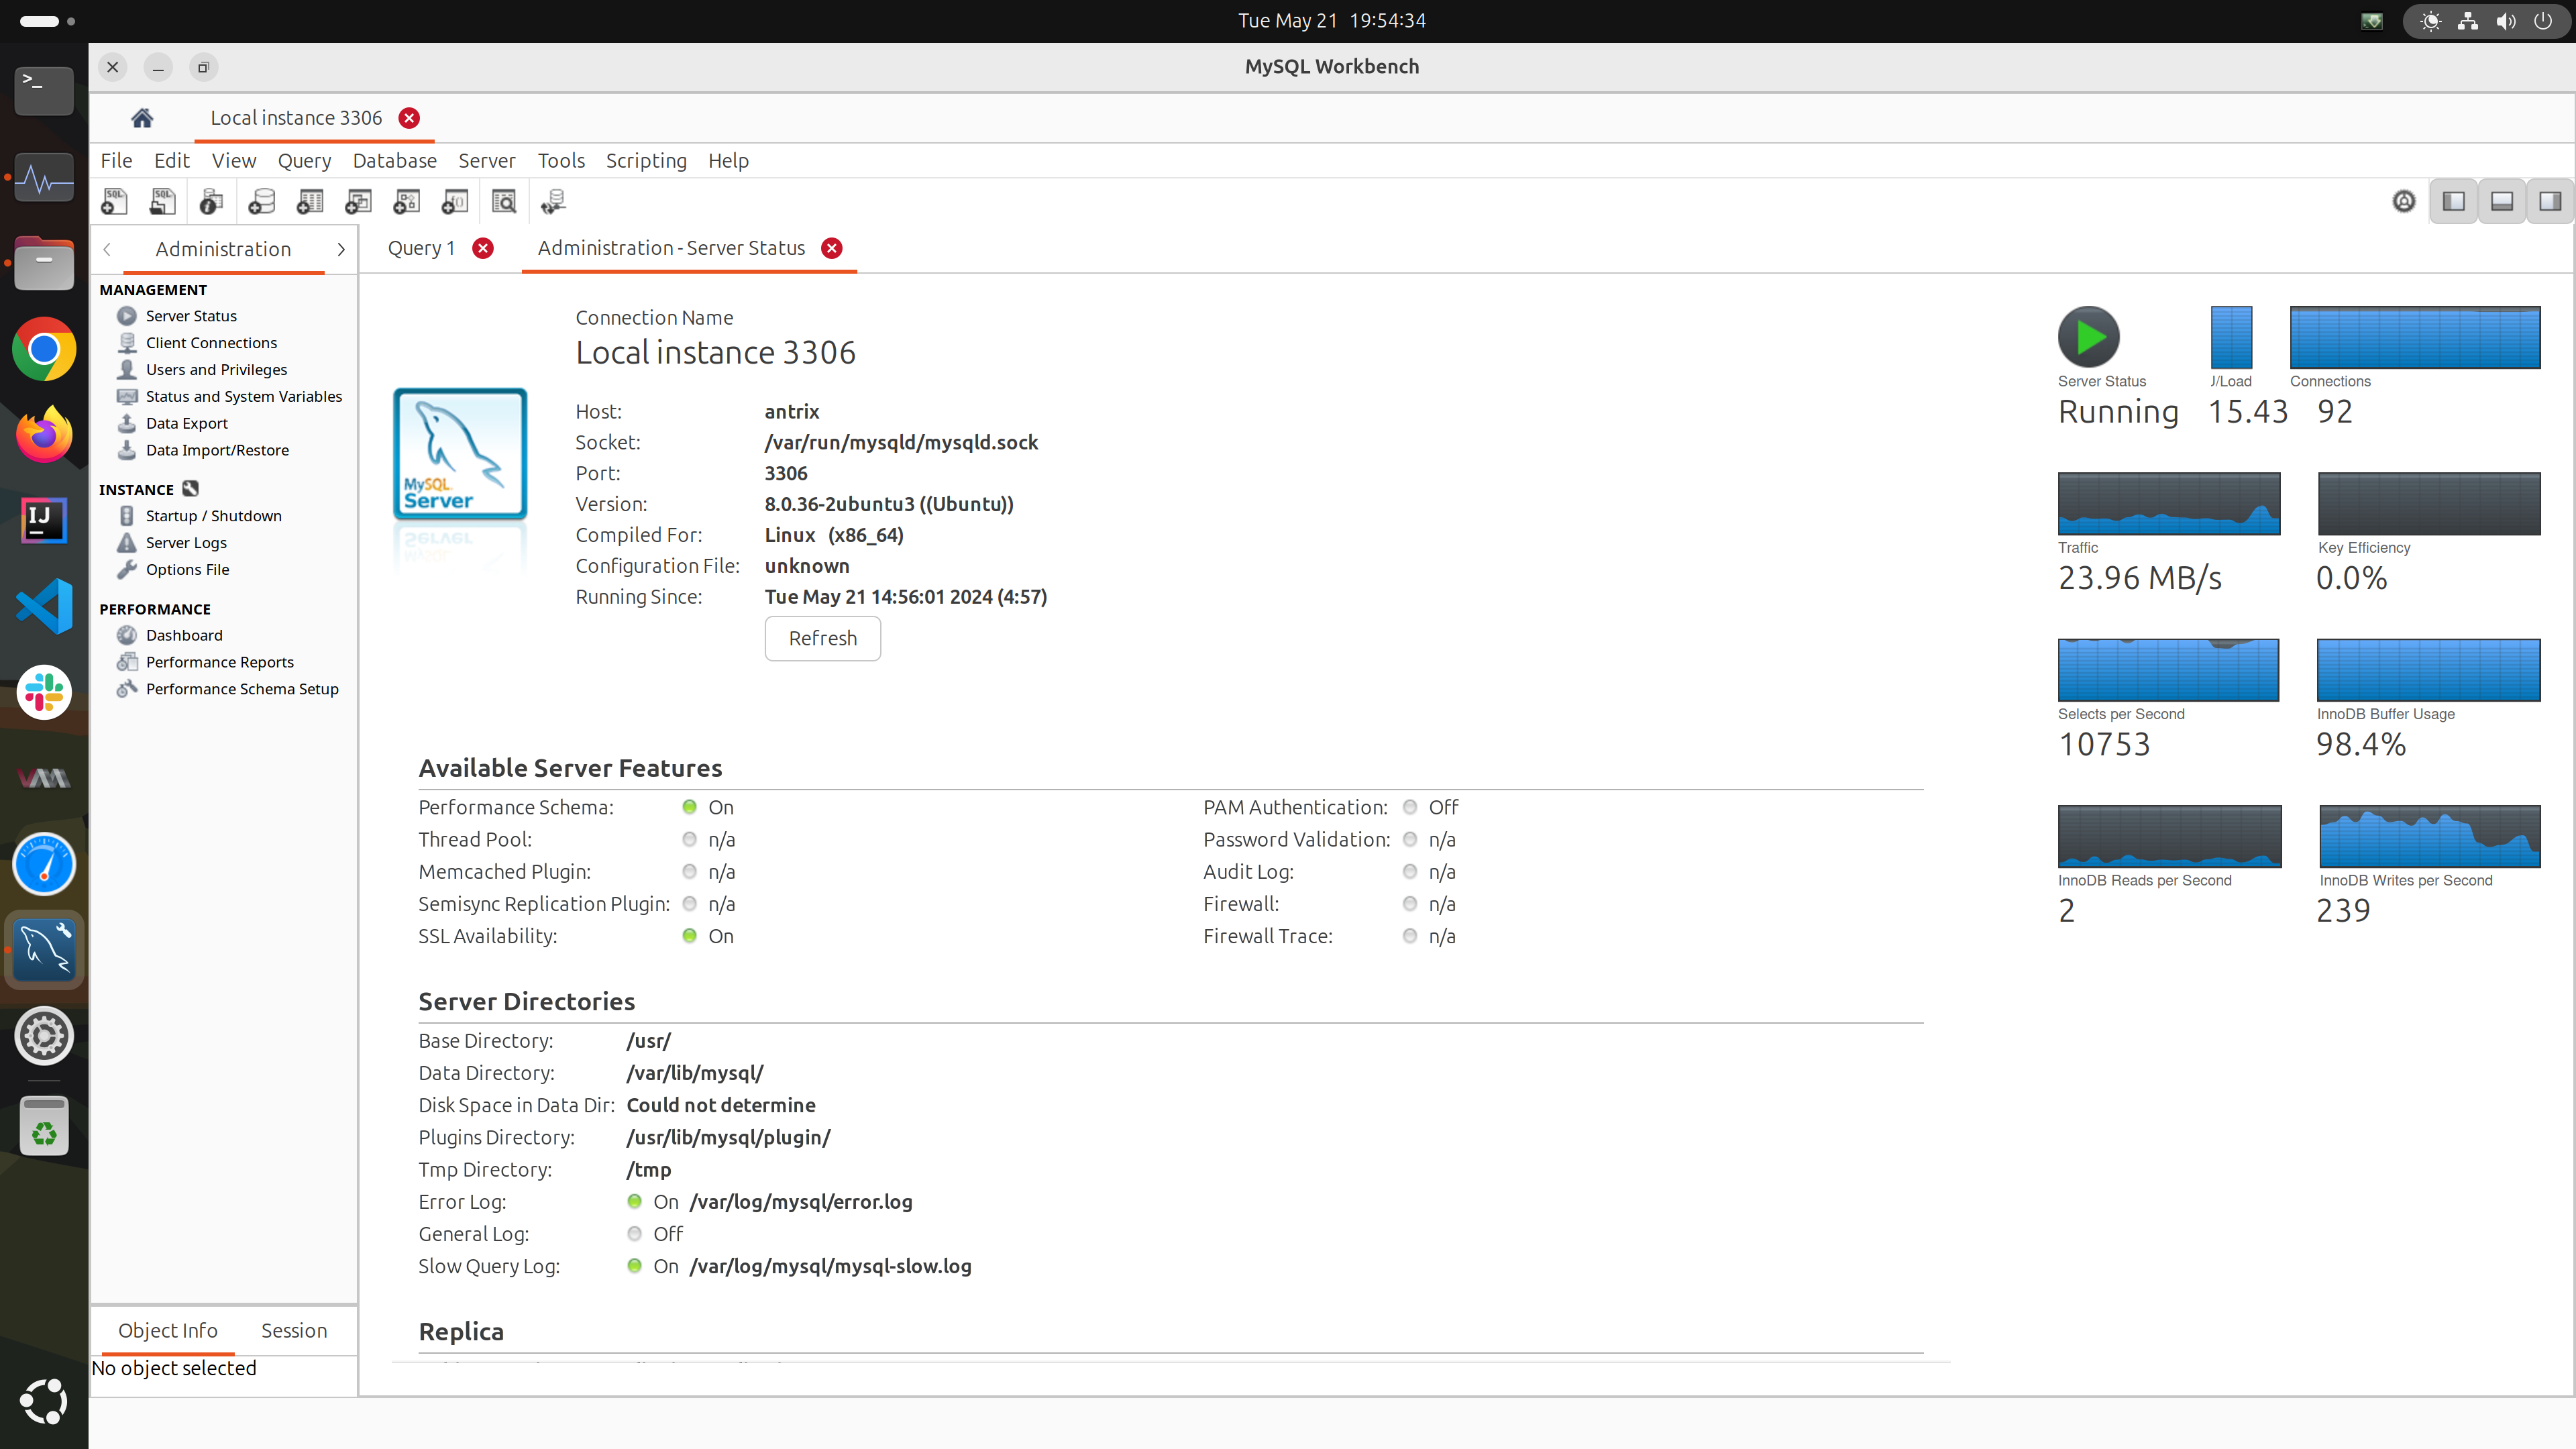Open SQL script file icon
The height and width of the screenshot is (1449, 2576).
162,202
